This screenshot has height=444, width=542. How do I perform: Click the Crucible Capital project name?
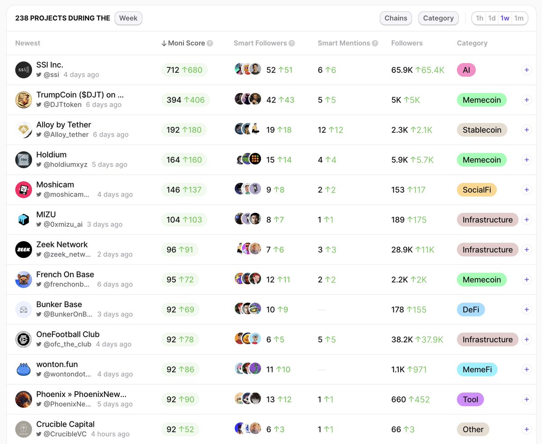click(x=65, y=424)
